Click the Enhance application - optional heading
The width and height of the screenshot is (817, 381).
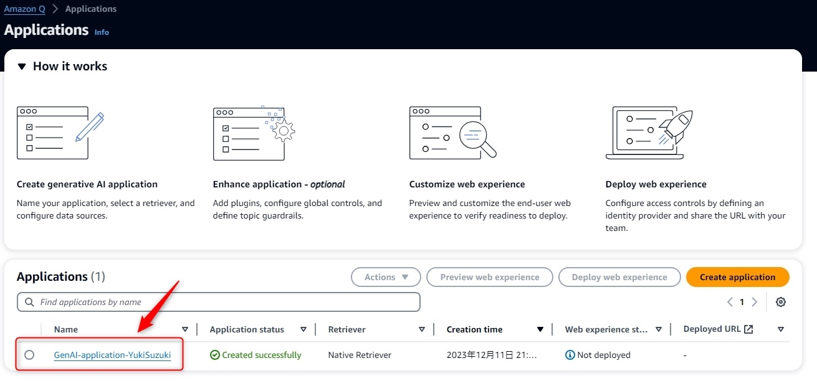(279, 184)
